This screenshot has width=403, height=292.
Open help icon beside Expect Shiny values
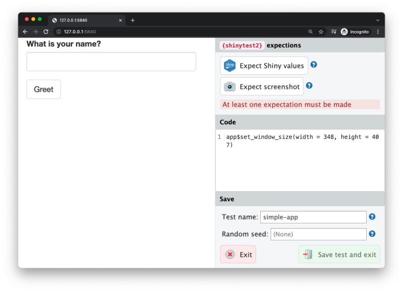[314, 65]
